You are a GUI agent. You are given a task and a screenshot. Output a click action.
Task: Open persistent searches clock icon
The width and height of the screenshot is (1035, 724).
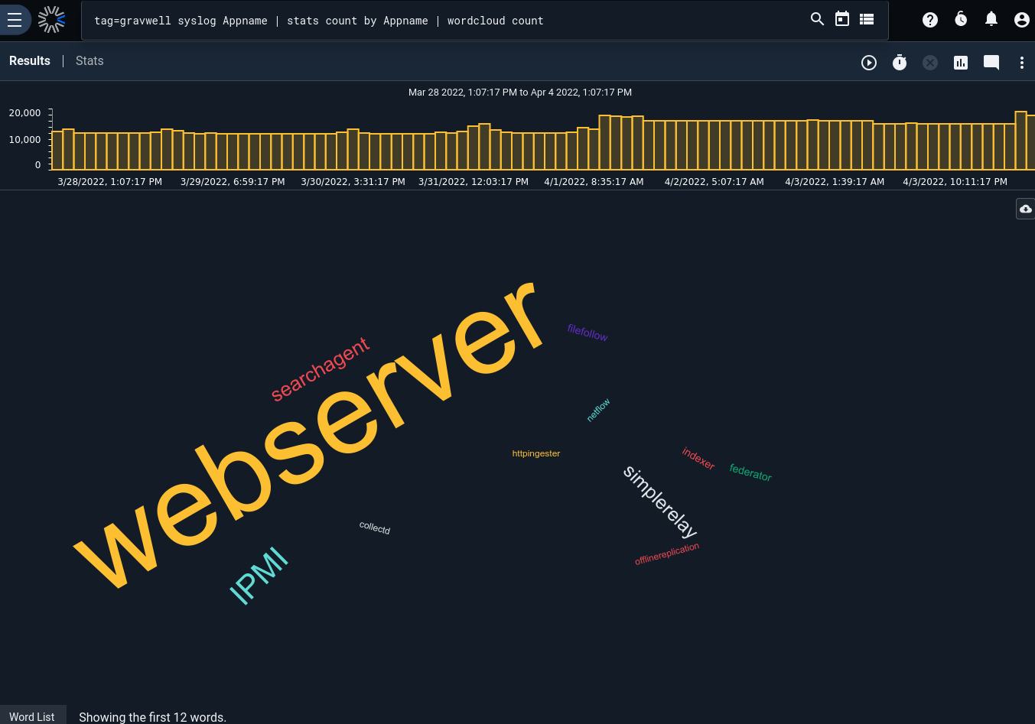coord(961,19)
